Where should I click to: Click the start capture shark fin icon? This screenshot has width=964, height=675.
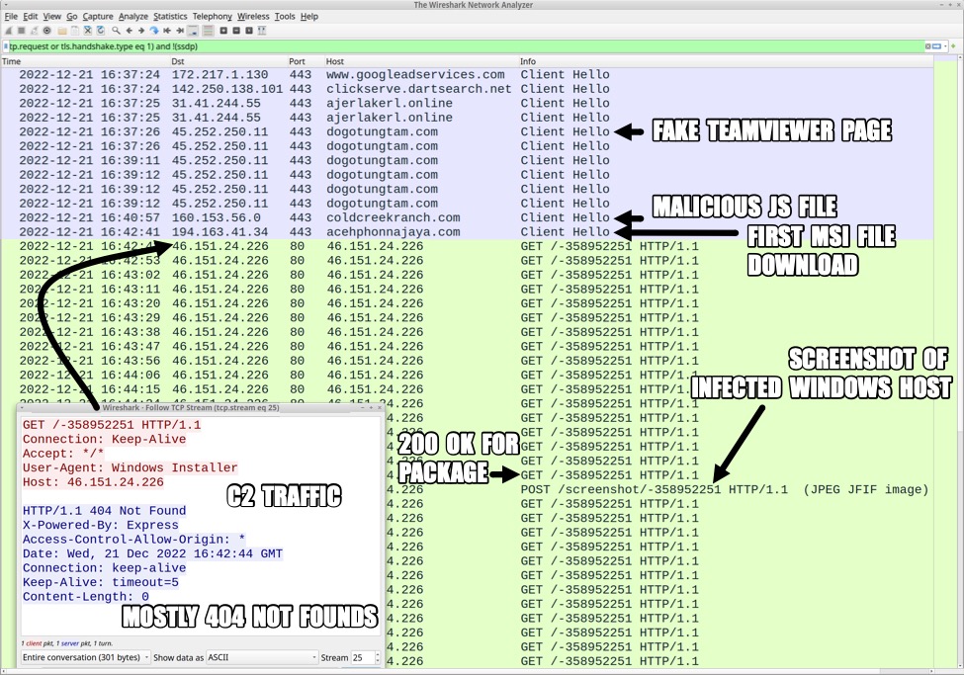(x=9, y=31)
